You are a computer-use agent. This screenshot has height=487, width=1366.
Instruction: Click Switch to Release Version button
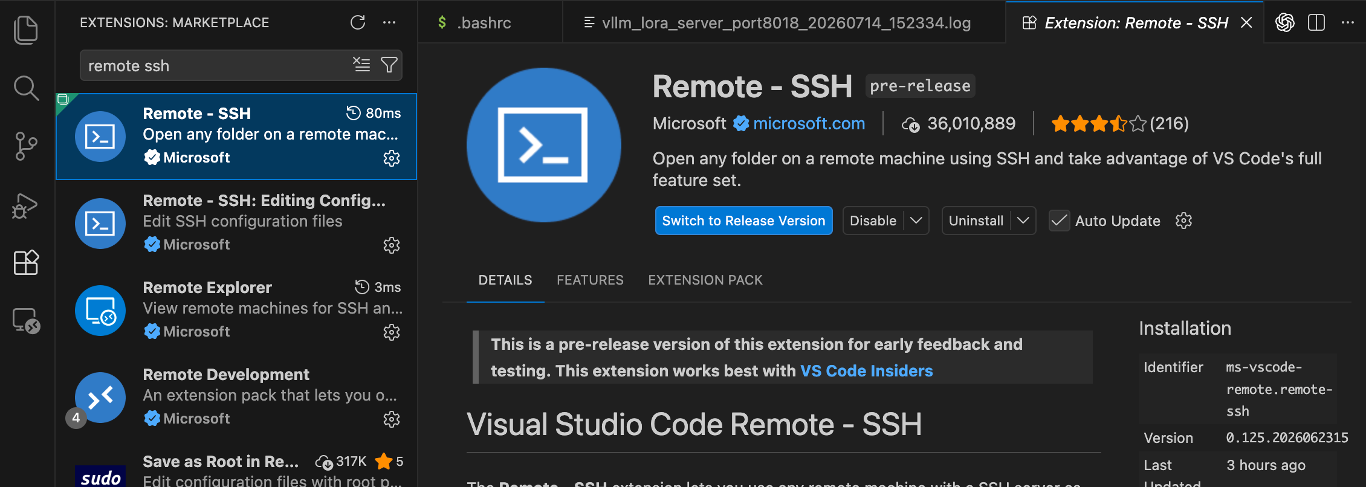click(744, 221)
